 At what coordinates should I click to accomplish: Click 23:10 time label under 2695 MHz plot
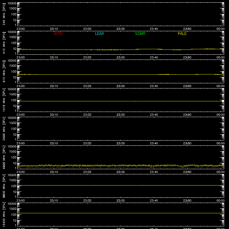[x=54, y=143]
